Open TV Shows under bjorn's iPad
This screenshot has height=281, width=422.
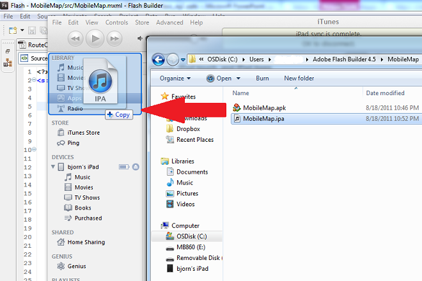coord(87,197)
